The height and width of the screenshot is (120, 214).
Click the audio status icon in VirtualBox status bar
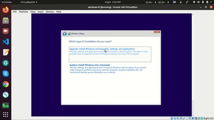[178, 118]
